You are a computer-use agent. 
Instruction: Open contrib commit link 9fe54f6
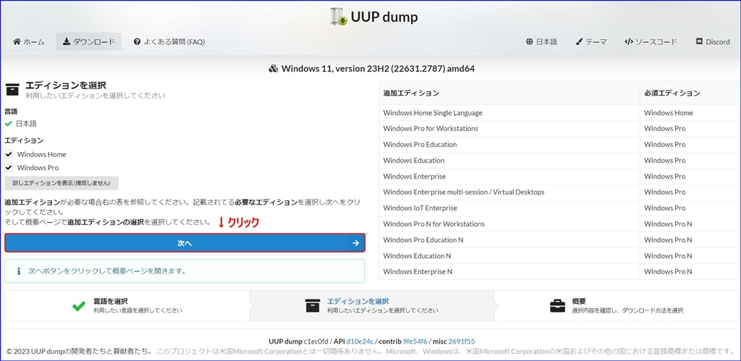pos(415,341)
